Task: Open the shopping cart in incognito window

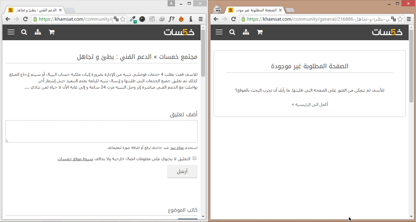Action: [260, 32]
